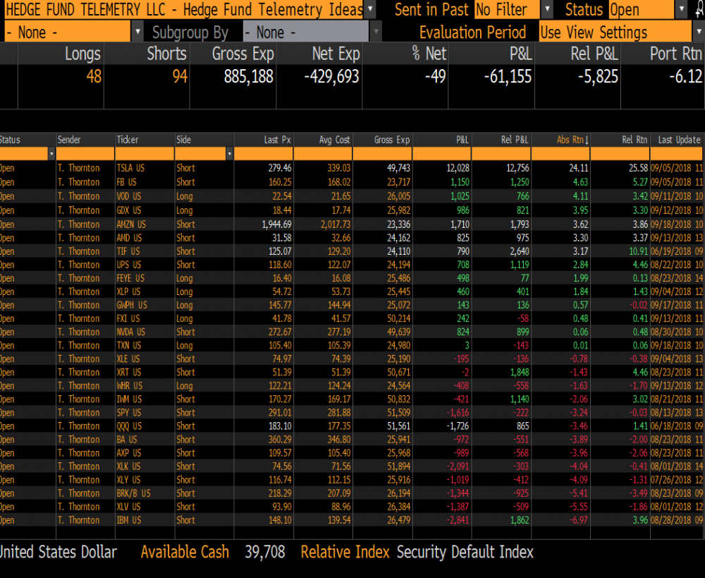Select the AXP US ticker
This screenshot has height=578, width=705.
pyautogui.click(x=128, y=453)
